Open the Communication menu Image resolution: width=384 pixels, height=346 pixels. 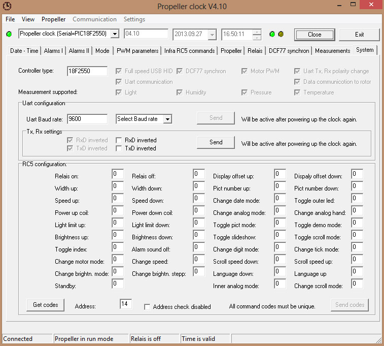[x=94, y=19]
